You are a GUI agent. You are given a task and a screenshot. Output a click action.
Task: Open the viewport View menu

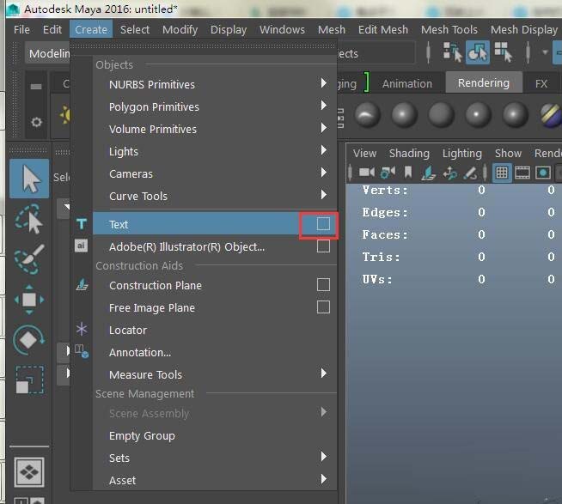coord(364,154)
